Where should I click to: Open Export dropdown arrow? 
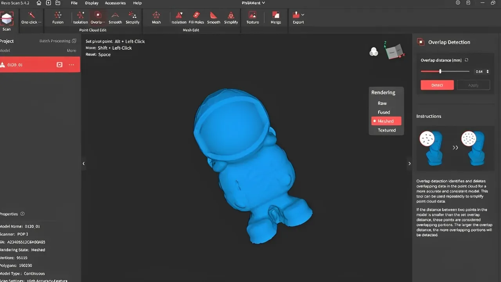coord(303,14)
